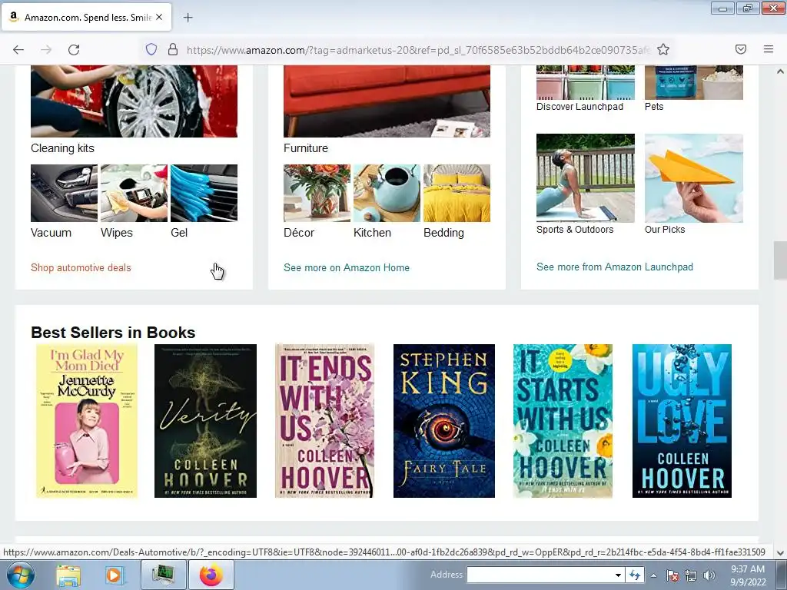Select the Wipes category thumbnail

pyautogui.click(x=134, y=193)
